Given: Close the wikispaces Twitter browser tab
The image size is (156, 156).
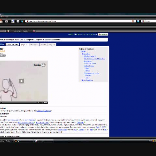Looking at the screenshot, I should [34, 31].
